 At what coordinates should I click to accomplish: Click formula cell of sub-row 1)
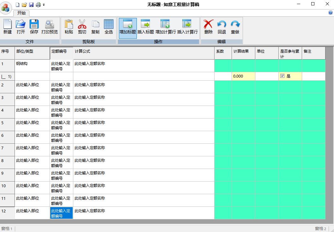click(144, 76)
